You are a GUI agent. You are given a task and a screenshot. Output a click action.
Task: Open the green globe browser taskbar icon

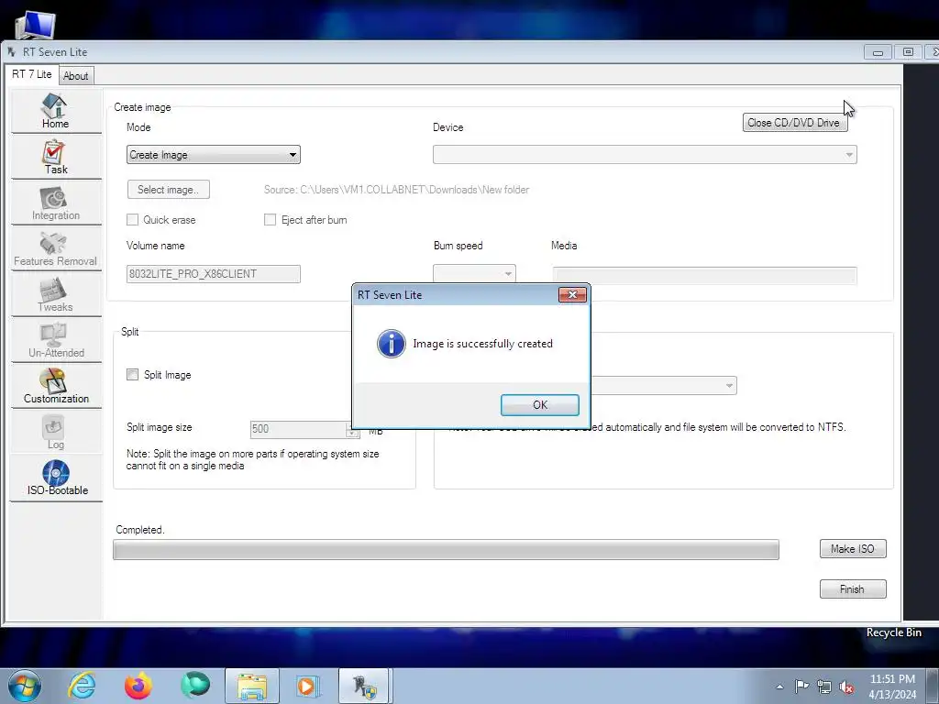(195, 686)
